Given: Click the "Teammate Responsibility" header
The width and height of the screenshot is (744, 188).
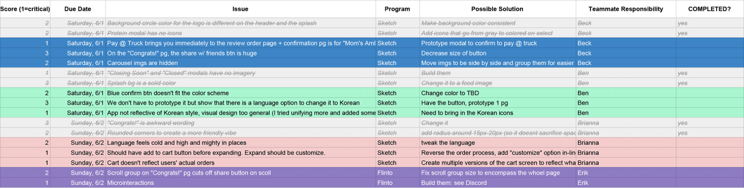Looking at the screenshot, I should (626, 9).
